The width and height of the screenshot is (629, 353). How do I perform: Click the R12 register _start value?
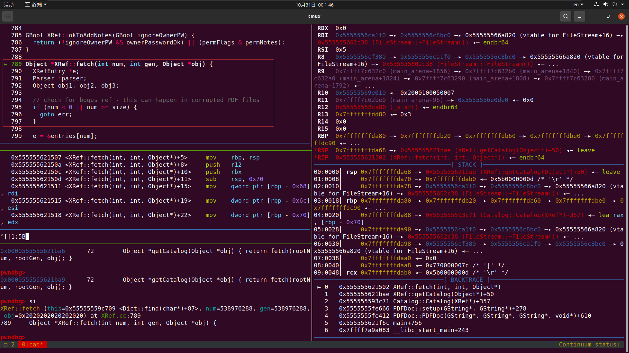click(x=377, y=107)
